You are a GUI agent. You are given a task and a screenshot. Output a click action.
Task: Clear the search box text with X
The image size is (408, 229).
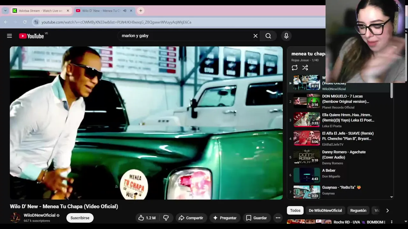pos(255,36)
